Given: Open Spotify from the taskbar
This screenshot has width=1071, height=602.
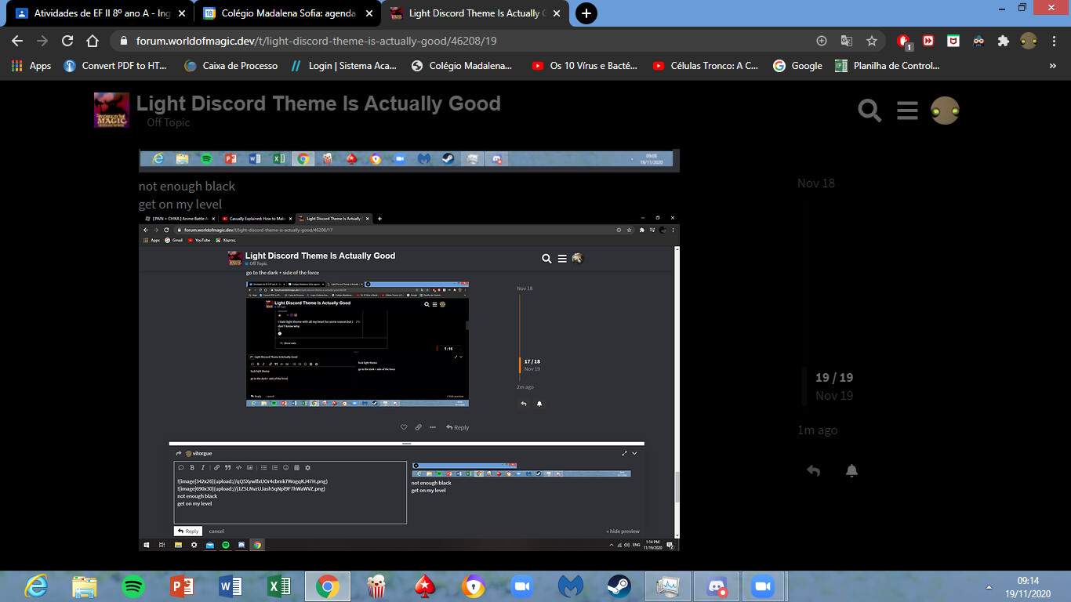Looking at the screenshot, I should 133,586.
